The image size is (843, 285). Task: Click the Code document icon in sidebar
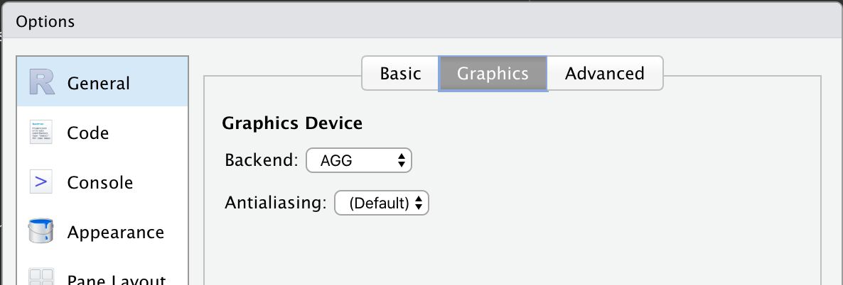pos(42,132)
